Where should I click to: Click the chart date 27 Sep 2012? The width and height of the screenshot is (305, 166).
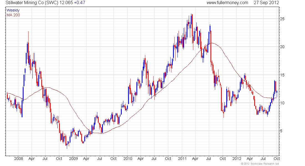[266, 3]
